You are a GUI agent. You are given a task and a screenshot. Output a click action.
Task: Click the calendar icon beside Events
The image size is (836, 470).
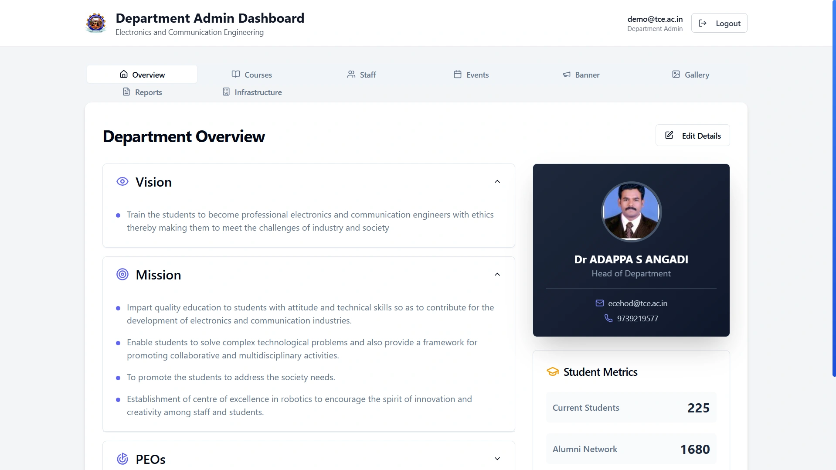458,74
